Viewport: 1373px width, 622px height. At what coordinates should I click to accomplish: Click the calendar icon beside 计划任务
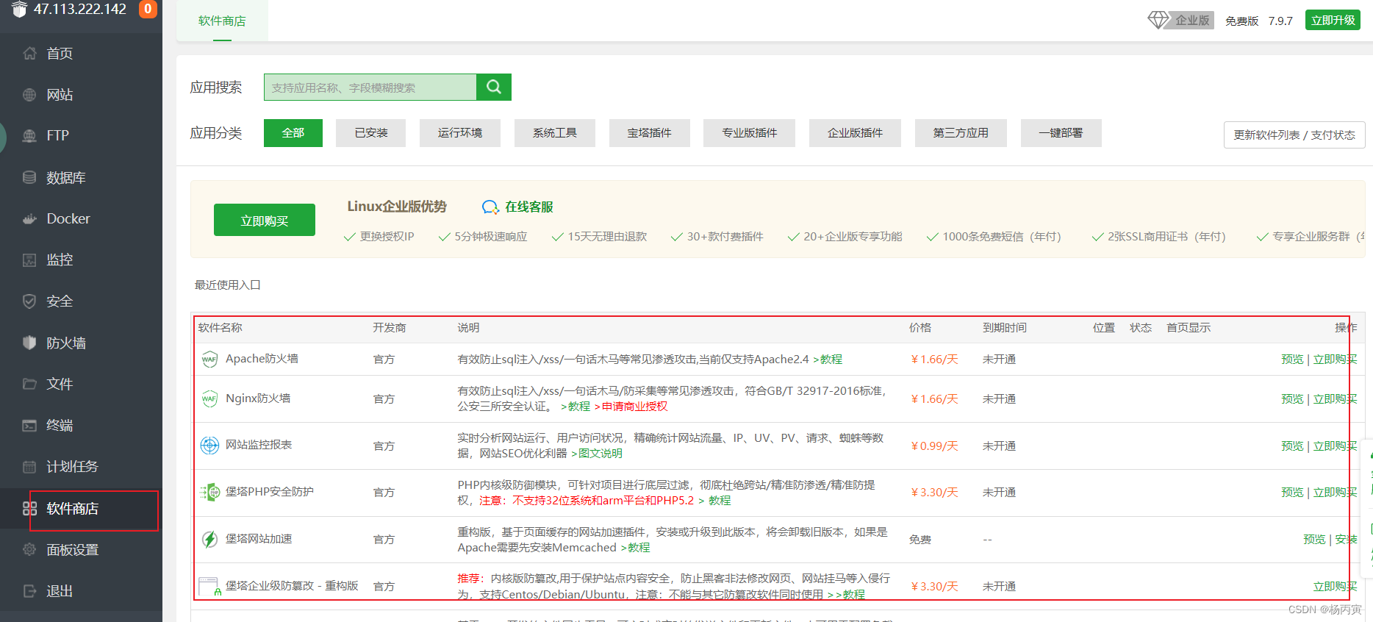29,466
